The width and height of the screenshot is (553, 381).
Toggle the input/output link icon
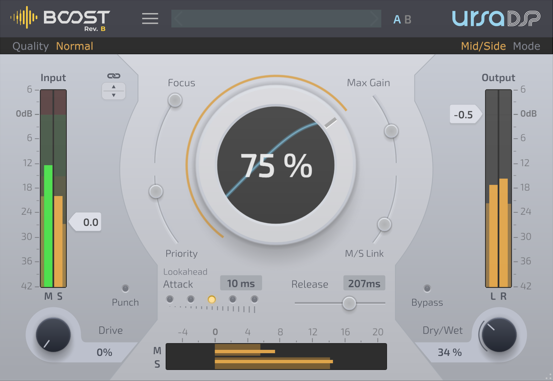[114, 76]
